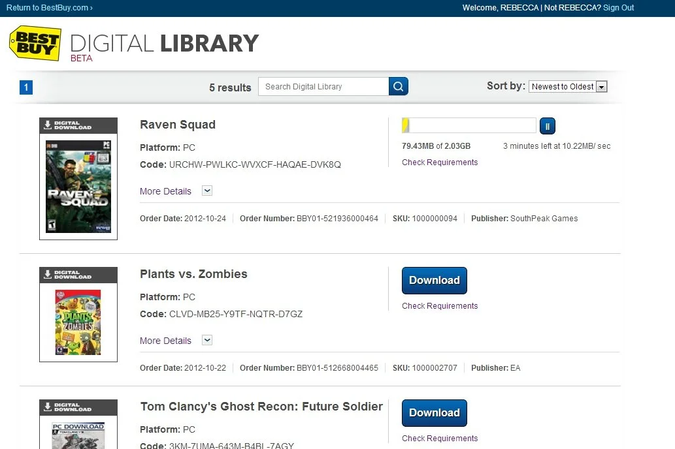This screenshot has width=675, height=449.
Task: Expand More Details arrow for Plants vs. Zombies
Action: (207, 340)
